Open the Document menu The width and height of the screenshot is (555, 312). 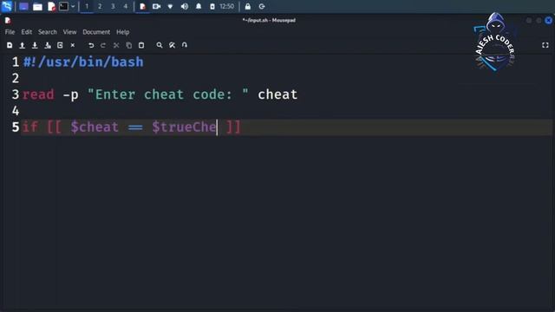pyautogui.click(x=96, y=32)
